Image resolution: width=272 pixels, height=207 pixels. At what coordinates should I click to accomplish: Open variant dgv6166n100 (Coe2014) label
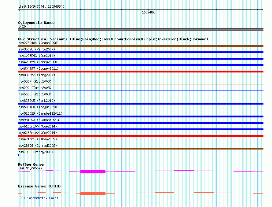click(38, 126)
